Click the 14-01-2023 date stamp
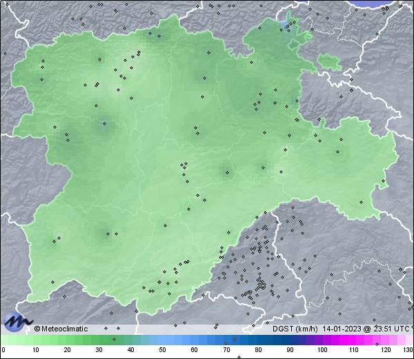Screen dimensions: 414x359 point(342,329)
